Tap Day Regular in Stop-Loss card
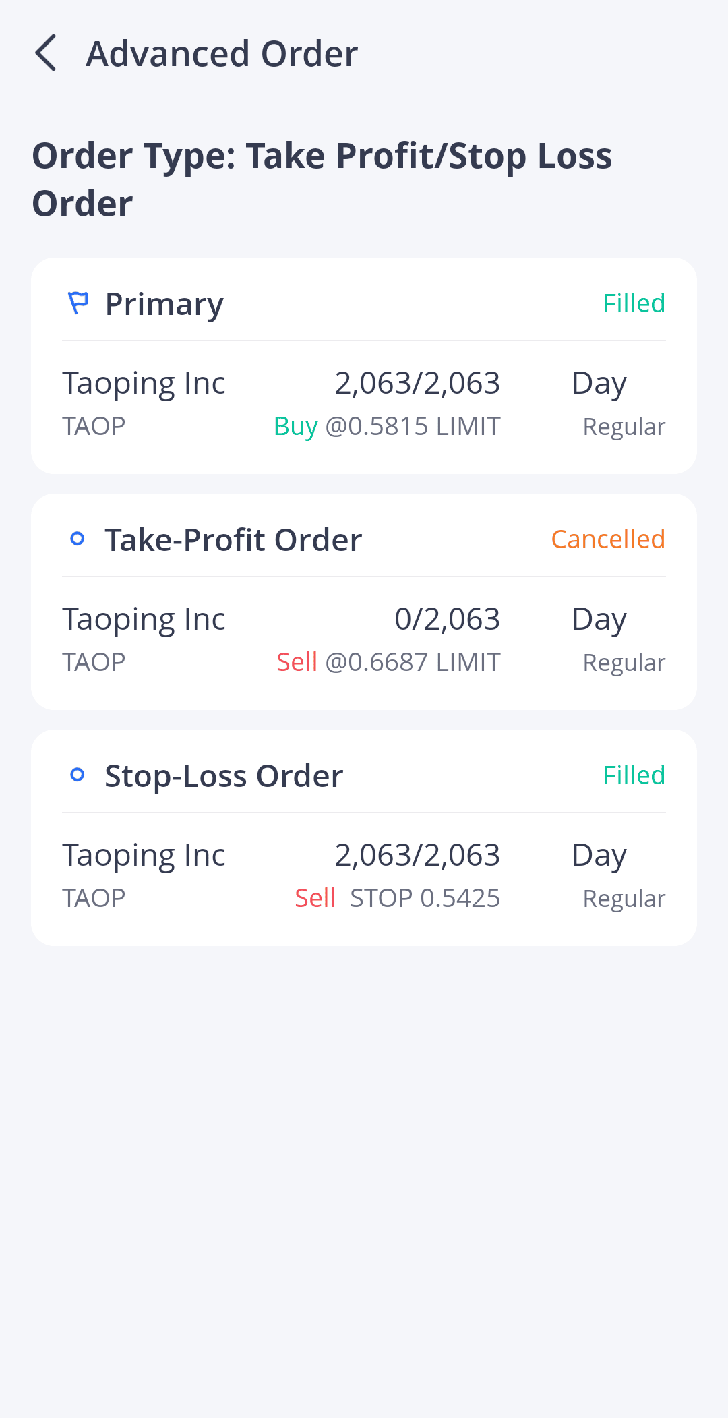The image size is (728, 1418). pyautogui.click(x=618, y=875)
